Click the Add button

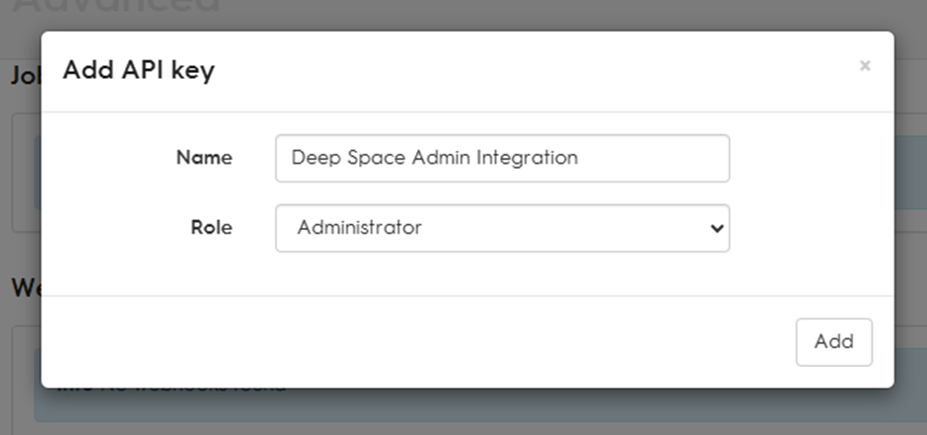click(833, 342)
